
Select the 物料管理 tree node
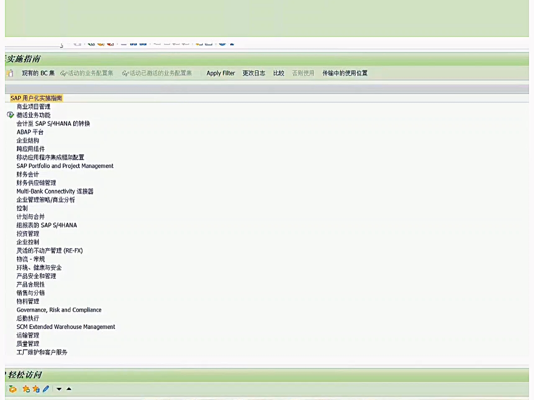[28, 301]
